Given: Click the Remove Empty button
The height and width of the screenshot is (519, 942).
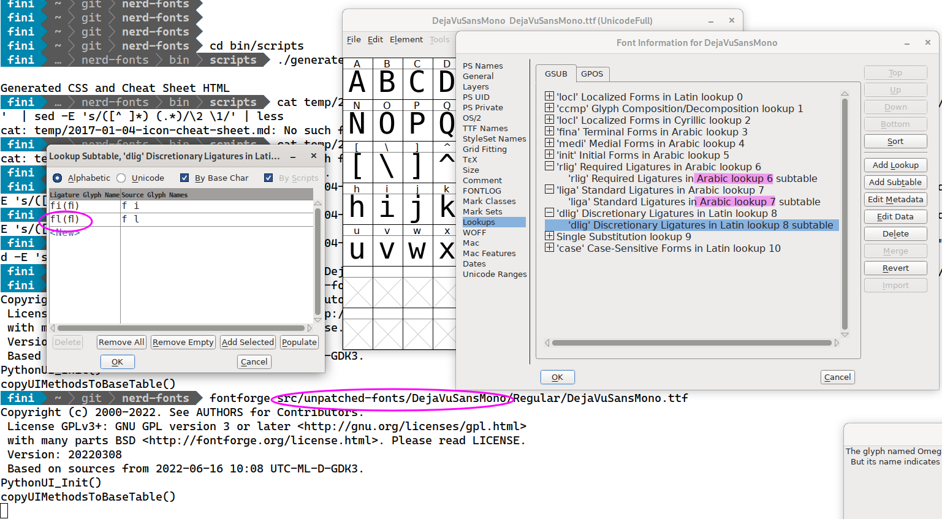Looking at the screenshot, I should coord(183,342).
